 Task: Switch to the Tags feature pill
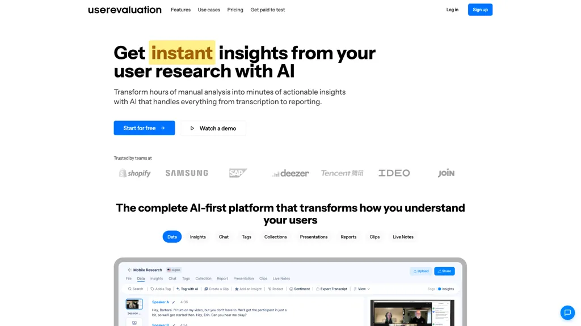(x=246, y=237)
